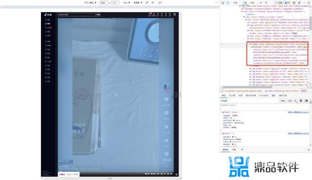Screen dimensions: 312x180
Task: Share the video with arrow icon
Action: [x=166, y=140]
